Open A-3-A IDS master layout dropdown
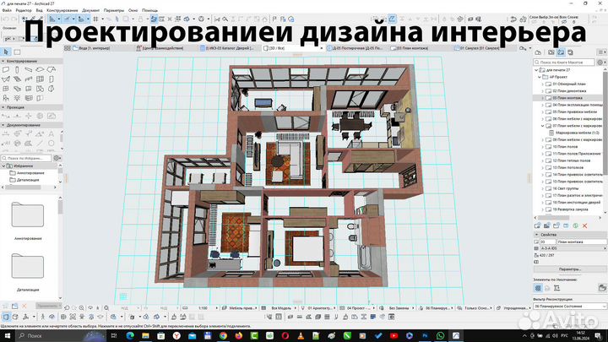608x342 pixels. tap(573, 248)
